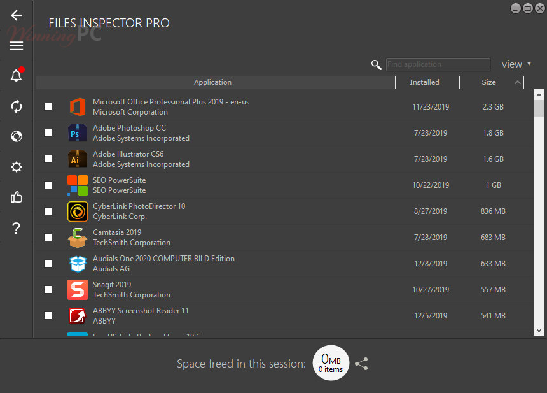
Task: Check ABBYY Screenshot Reader 11 checkbox
Action: tap(48, 316)
